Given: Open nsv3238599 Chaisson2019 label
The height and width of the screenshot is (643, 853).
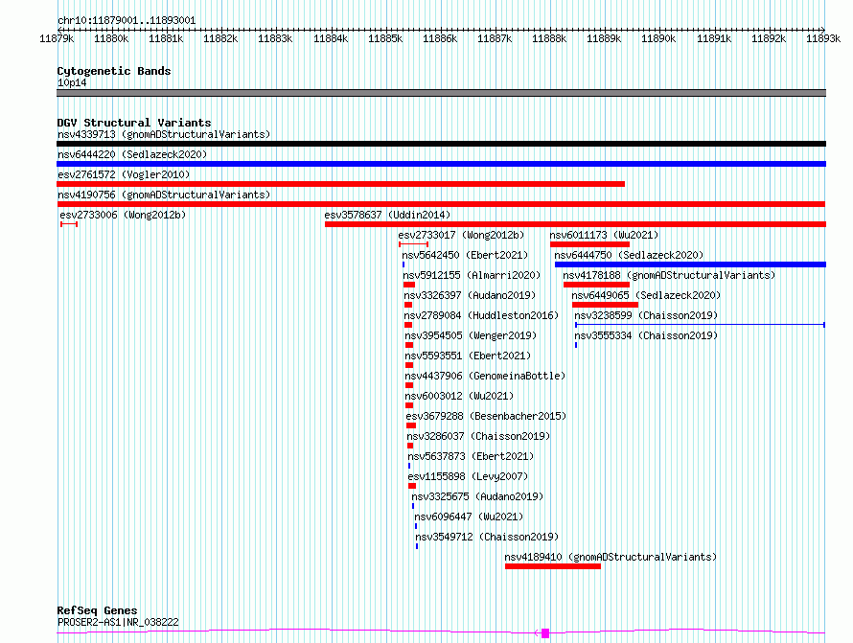Looking at the screenshot, I should (646, 315).
